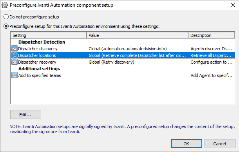Click the 'Additional settings' group heading

click(x=39, y=69)
